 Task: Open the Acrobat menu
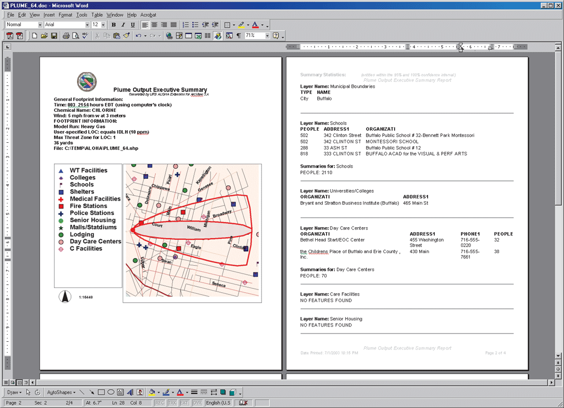(x=148, y=15)
